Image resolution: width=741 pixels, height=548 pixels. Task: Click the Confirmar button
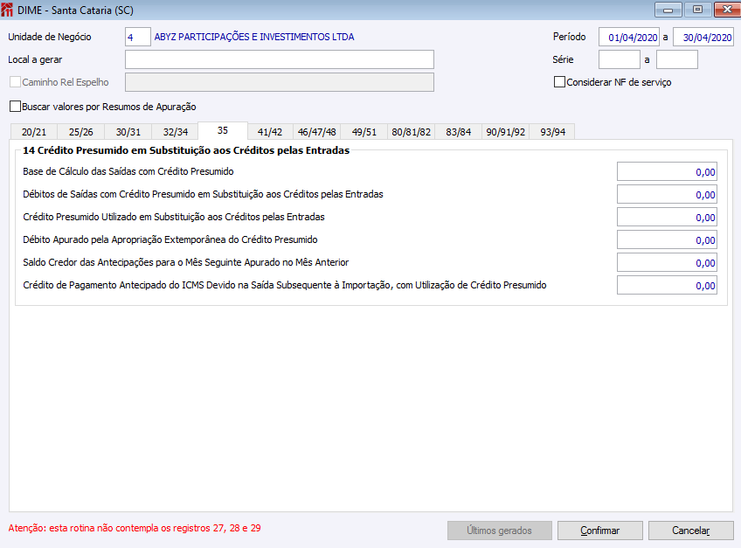tap(599, 531)
